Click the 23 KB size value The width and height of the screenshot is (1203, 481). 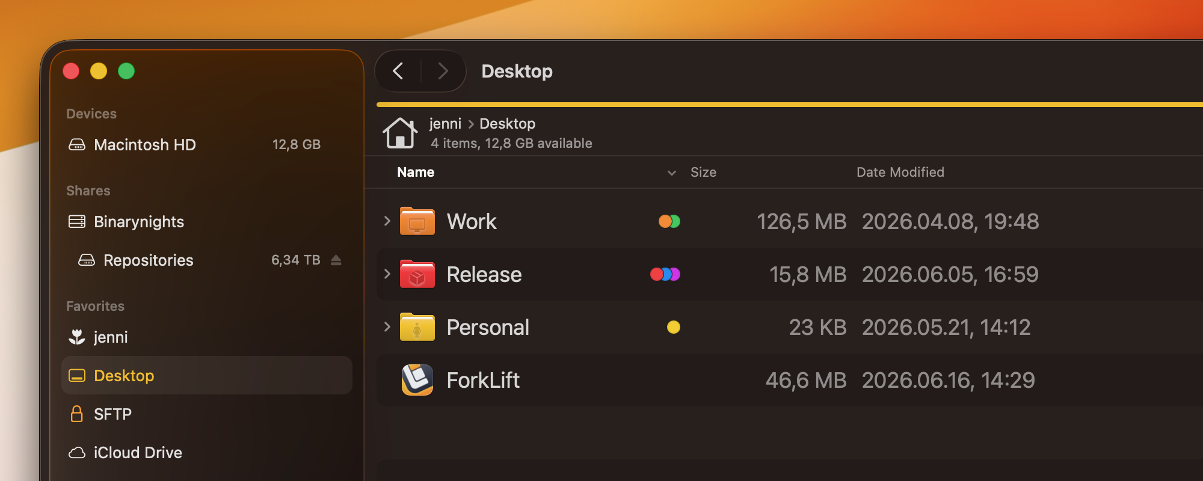pyautogui.click(x=817, y=328)
